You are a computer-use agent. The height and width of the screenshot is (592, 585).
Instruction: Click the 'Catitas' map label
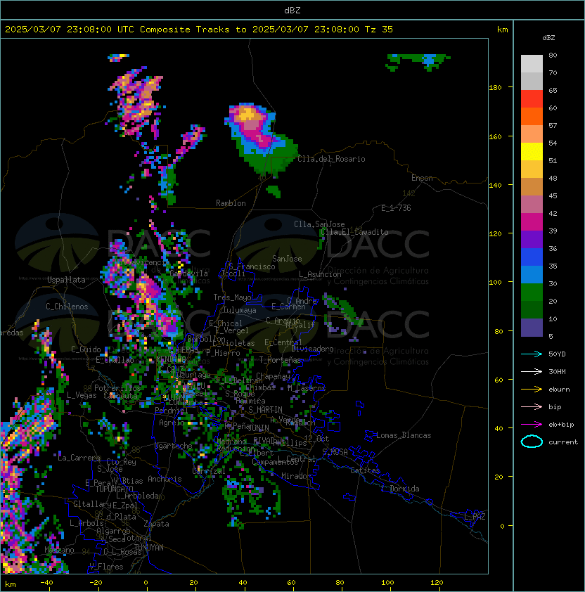pos(365,470)
